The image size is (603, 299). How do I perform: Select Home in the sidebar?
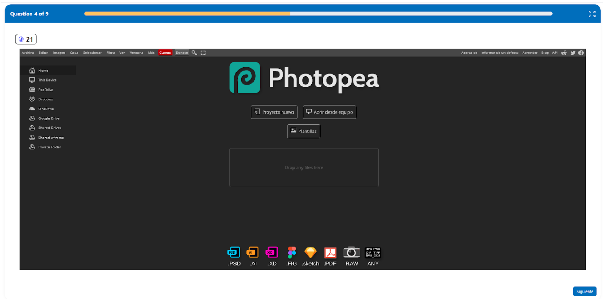[x=48, y=71]
